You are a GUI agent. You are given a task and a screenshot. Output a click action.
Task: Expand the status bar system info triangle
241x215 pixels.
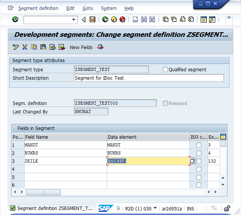click(118, 208)
